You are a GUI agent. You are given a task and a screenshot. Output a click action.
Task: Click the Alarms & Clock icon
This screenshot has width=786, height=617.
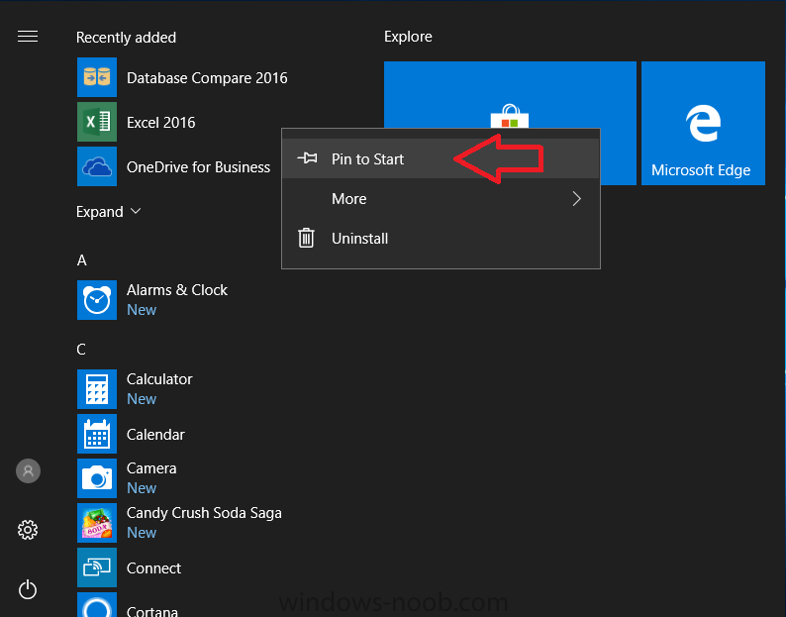(97, 300)
